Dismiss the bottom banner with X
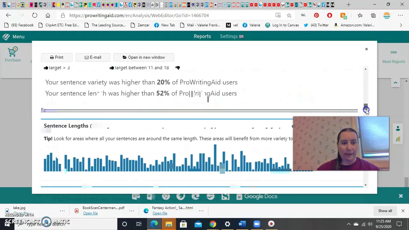 (x=401, y=196)
